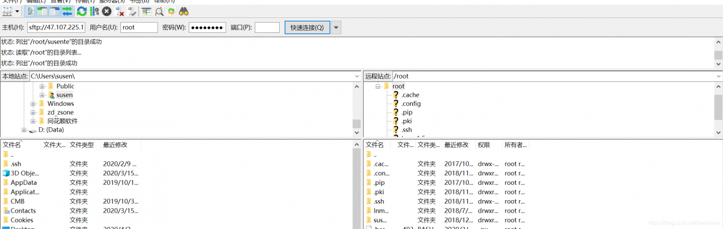Viewport: 723px width, 229px height.
Task: Select the 3D Obje... folder icon
Action: pos(6,173)
